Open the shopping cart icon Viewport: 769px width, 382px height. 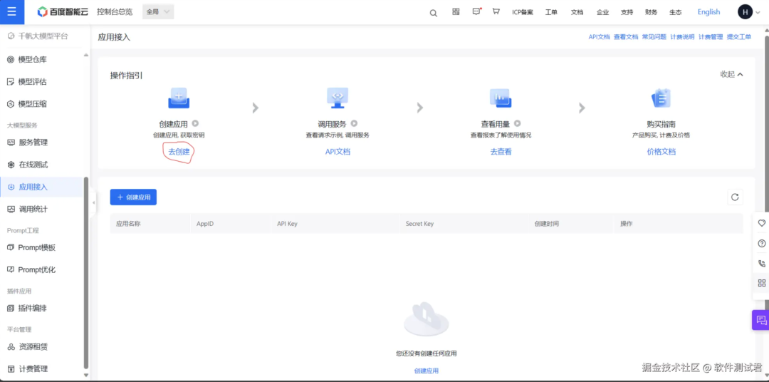(x=496, y=11)
